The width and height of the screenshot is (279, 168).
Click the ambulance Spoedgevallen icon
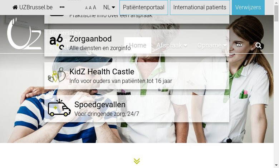pos(59,108)
